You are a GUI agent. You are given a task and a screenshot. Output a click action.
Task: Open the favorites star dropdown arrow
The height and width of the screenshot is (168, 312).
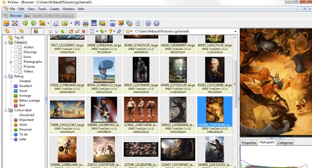(x=131, y=31)
